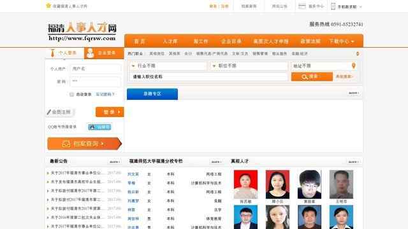Open red-background photo of woman in black top
This screenshot has height=229, width=408.
pos(277,184)
